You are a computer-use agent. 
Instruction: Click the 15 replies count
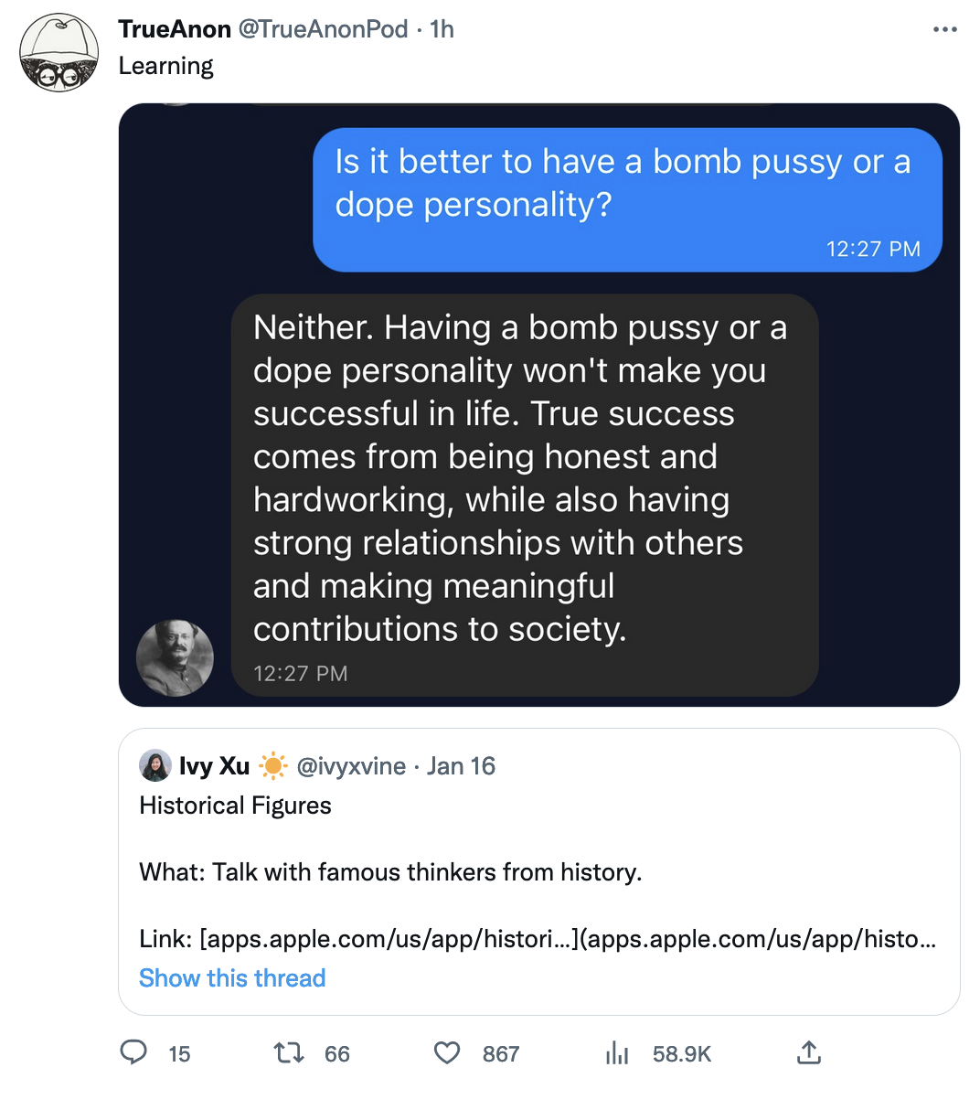[x=179, y=1053]
